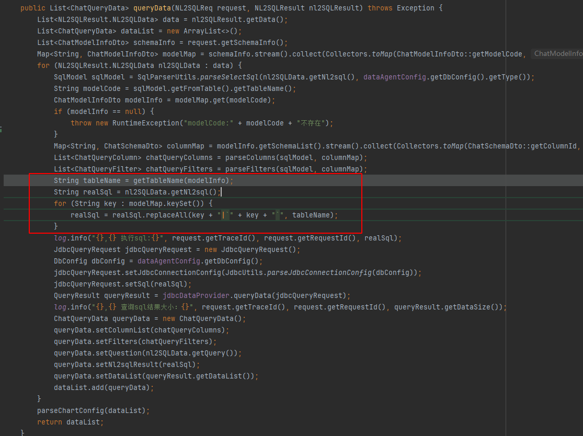Click the "执行sql" log message string
This screenshot has height=436, width=583.
point(128,238)
